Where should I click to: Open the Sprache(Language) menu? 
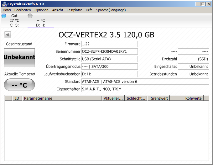pyautogui.click(x=111, y=10)
